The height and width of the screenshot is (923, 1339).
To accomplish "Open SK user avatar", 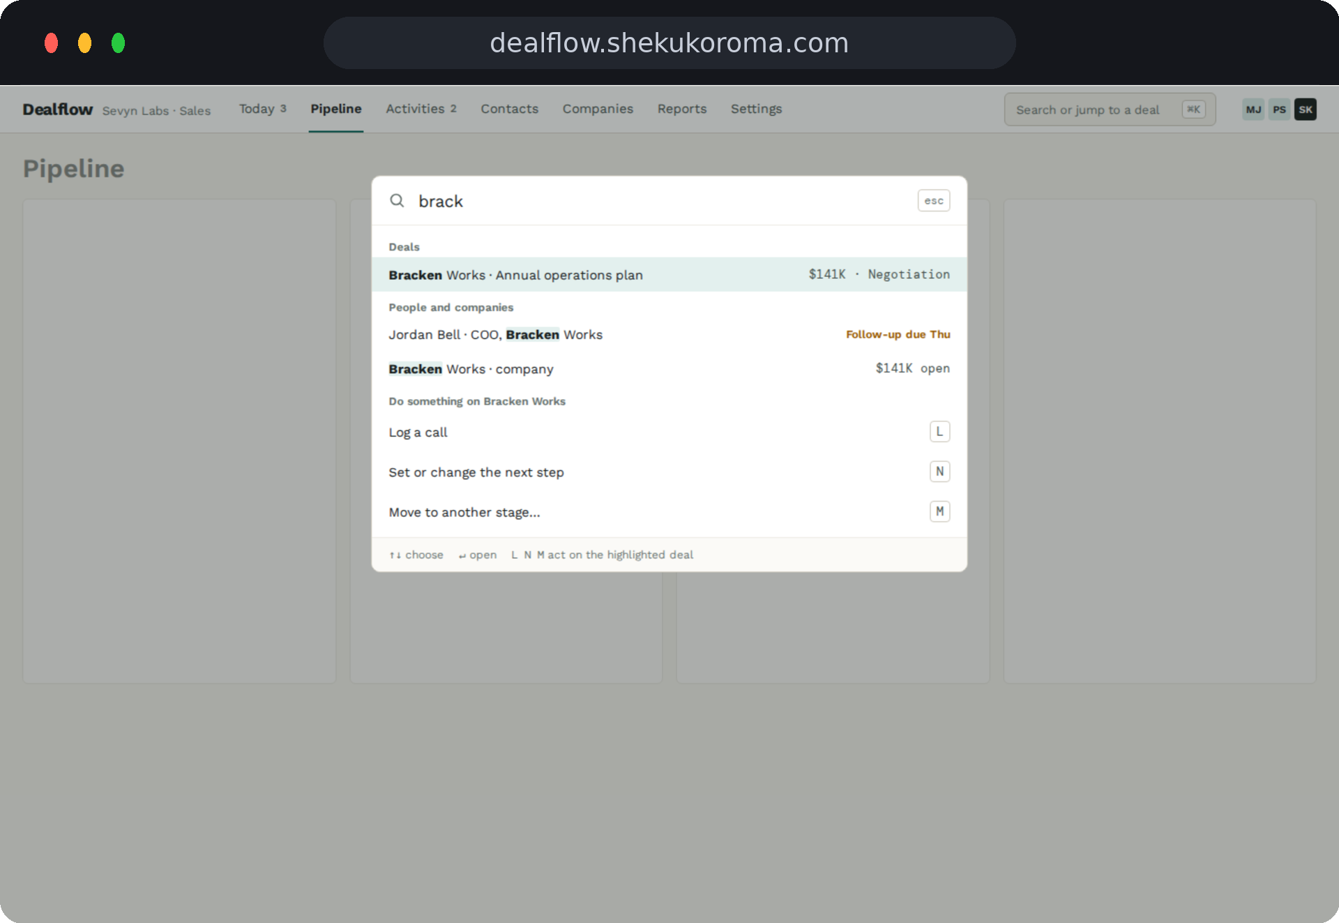I will coord(1306,110).
